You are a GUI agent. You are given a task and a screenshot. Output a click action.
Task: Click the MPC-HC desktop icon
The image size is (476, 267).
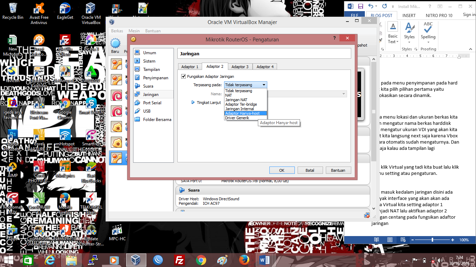117,233
